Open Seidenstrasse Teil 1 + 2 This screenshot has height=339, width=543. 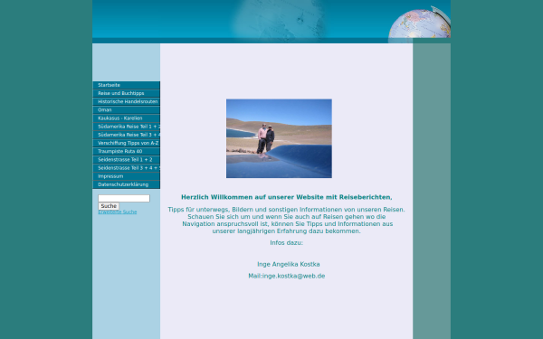pyautogui.click(x=126, y=160)
